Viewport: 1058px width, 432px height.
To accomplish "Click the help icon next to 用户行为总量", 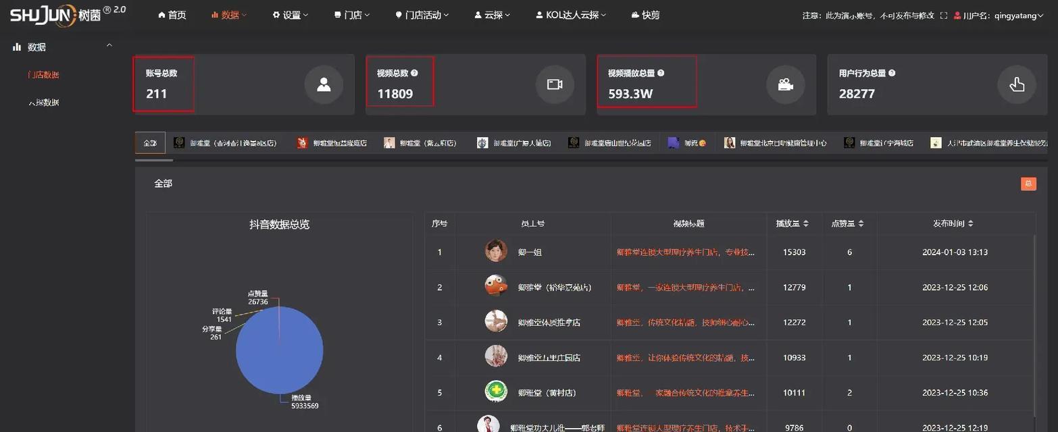I will [892, 73].
